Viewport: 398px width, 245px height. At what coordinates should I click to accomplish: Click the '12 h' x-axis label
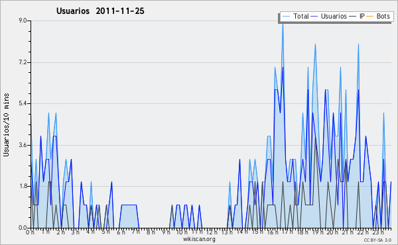(212, 232)
